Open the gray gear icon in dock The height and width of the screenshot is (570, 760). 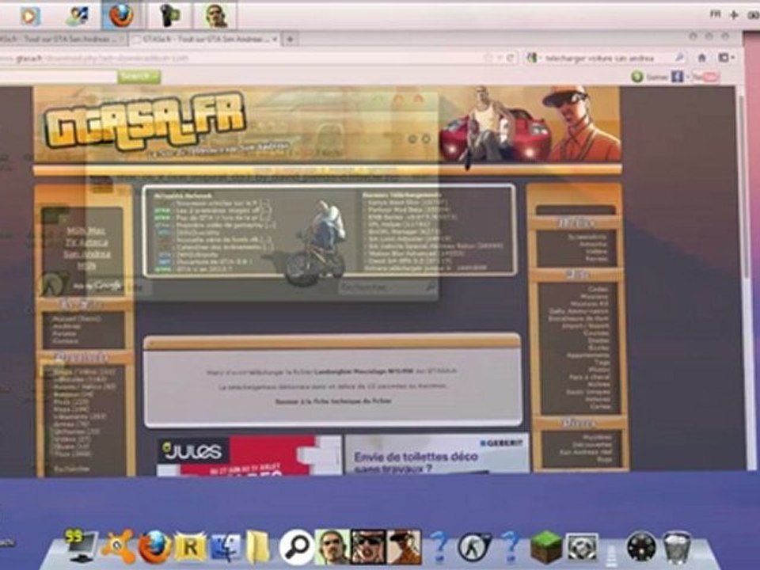tap(582, 548)
